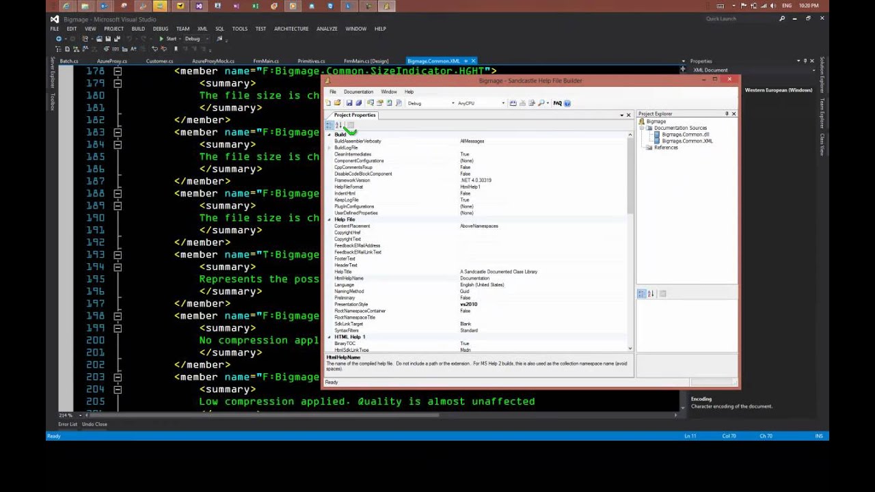Toggle Alphabetical sort in Project Properties grid
875x492 pixels.
(338, 125)
